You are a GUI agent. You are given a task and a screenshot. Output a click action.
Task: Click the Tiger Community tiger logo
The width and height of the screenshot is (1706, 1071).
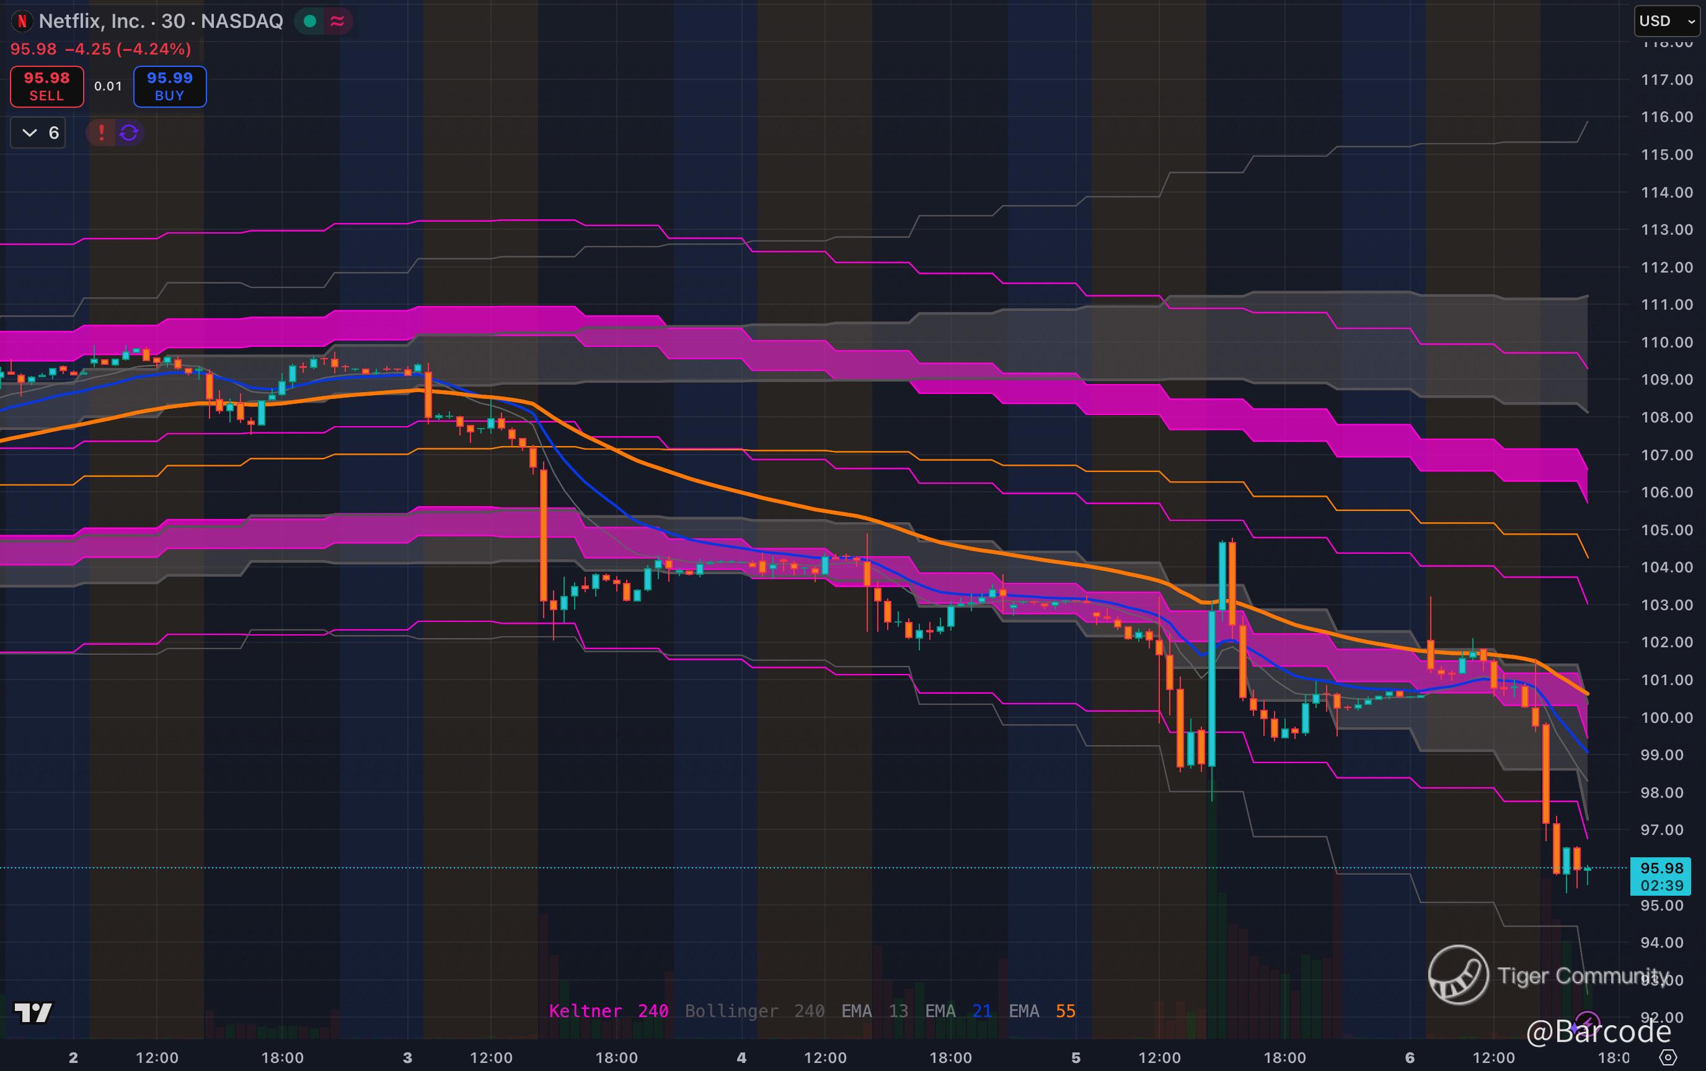click(1458, 975)
